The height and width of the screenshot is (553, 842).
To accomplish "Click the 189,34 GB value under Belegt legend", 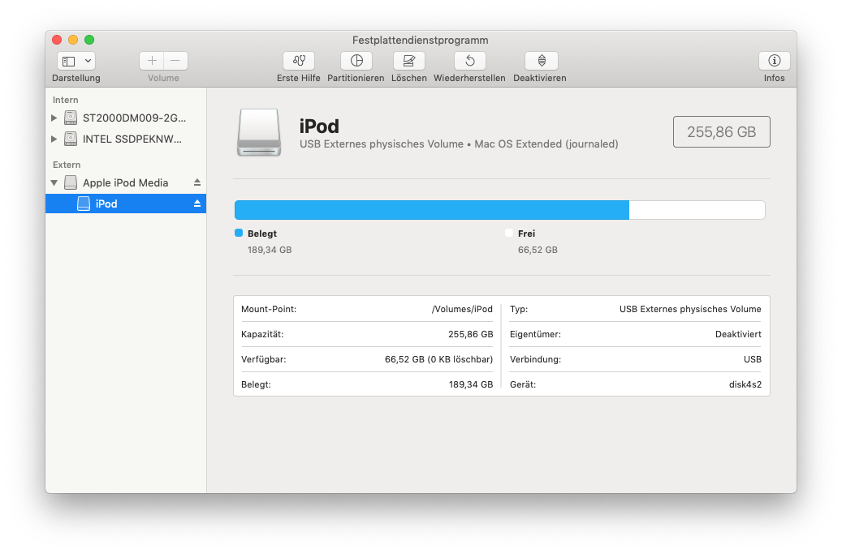I will pyautogui.click(x=270, y=250).
